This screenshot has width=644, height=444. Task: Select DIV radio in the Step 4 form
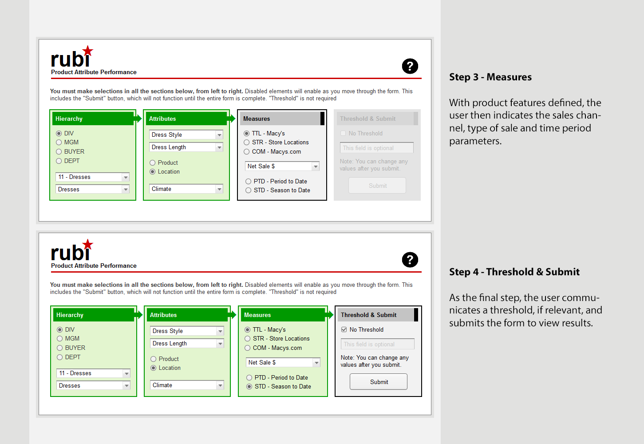(x=59, y=329)
